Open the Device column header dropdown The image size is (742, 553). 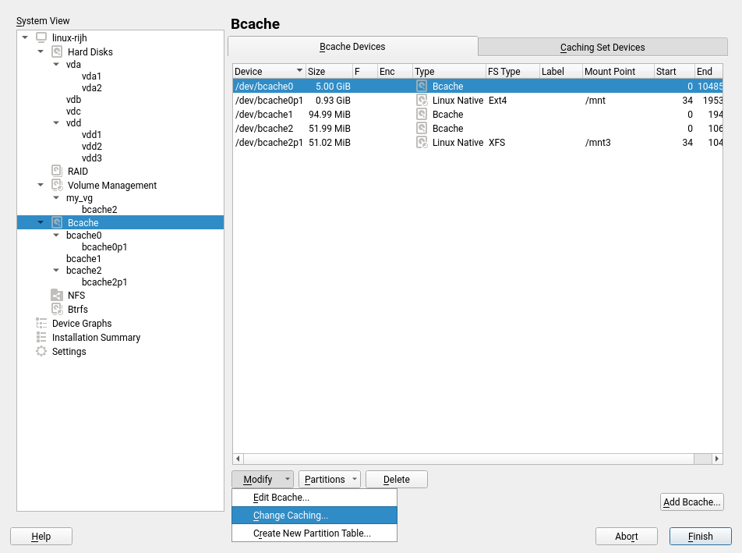298,71
